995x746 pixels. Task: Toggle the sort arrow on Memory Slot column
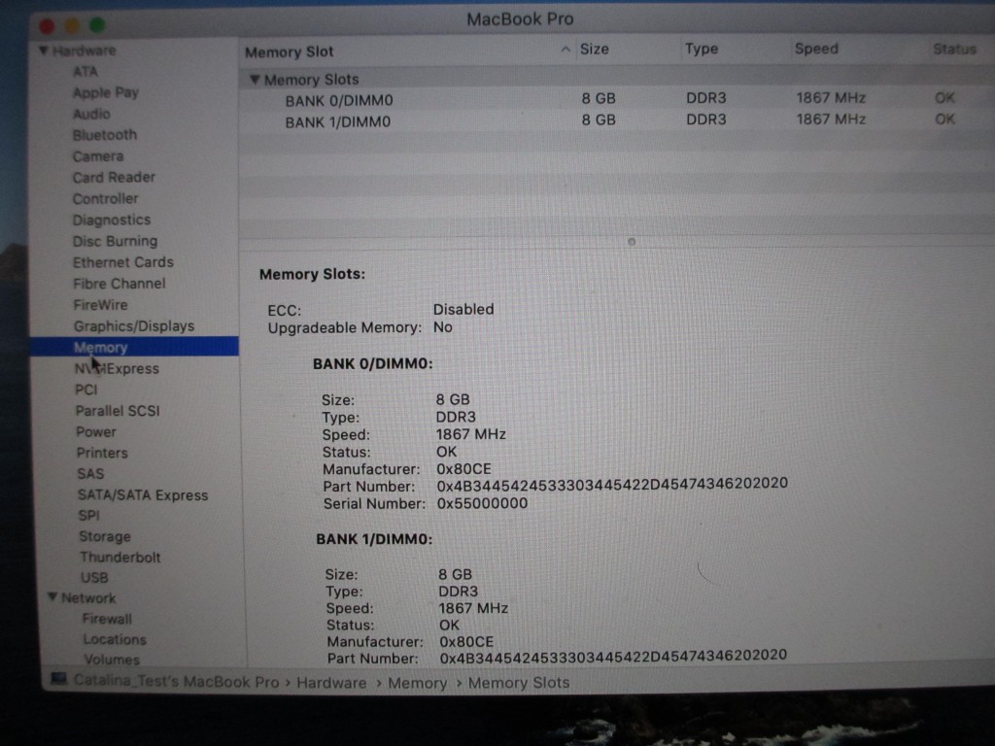click(x=565, y=50)
